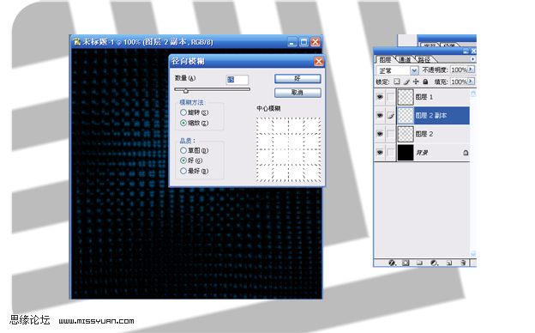Close the 径向模糊 dialog
Viewport: 535px width, 333px height.
click(319, 62)
